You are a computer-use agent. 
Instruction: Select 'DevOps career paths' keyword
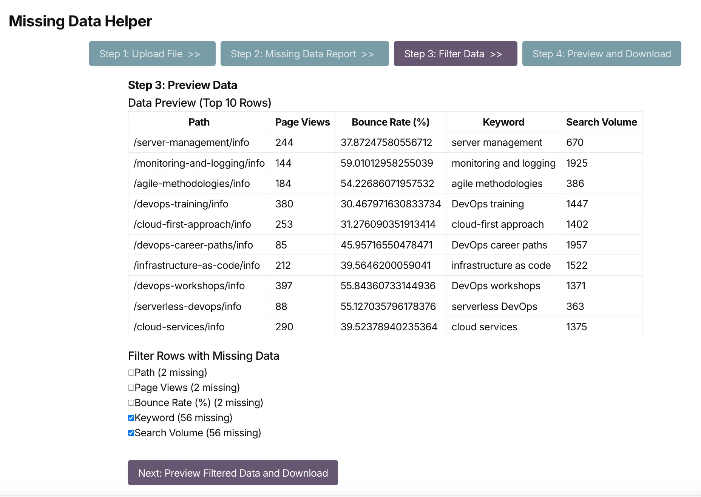point(503,245)
